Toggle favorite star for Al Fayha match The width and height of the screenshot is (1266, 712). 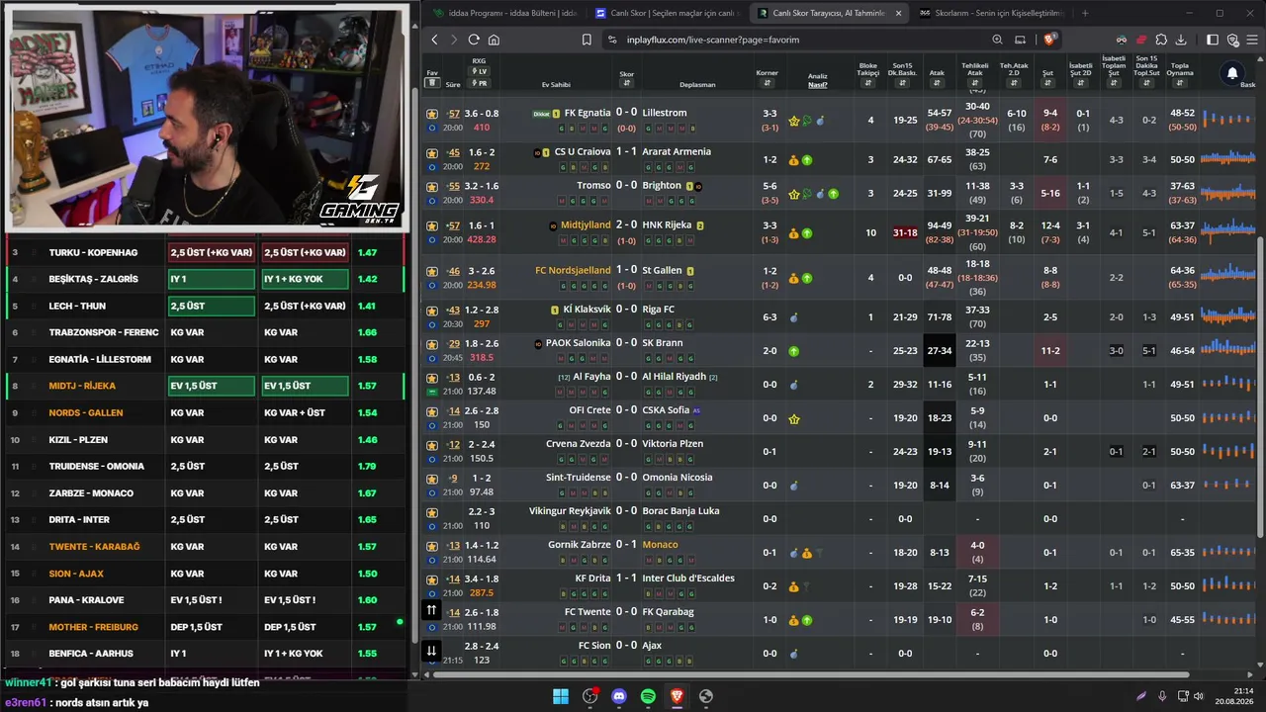(432, 378)
